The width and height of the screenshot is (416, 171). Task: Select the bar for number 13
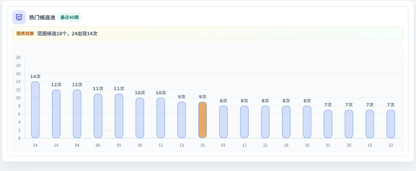(x=182, y=120)
